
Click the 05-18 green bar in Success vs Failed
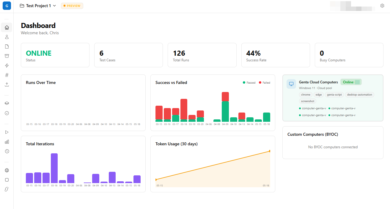pyautogui.click(x=267, y=117)
